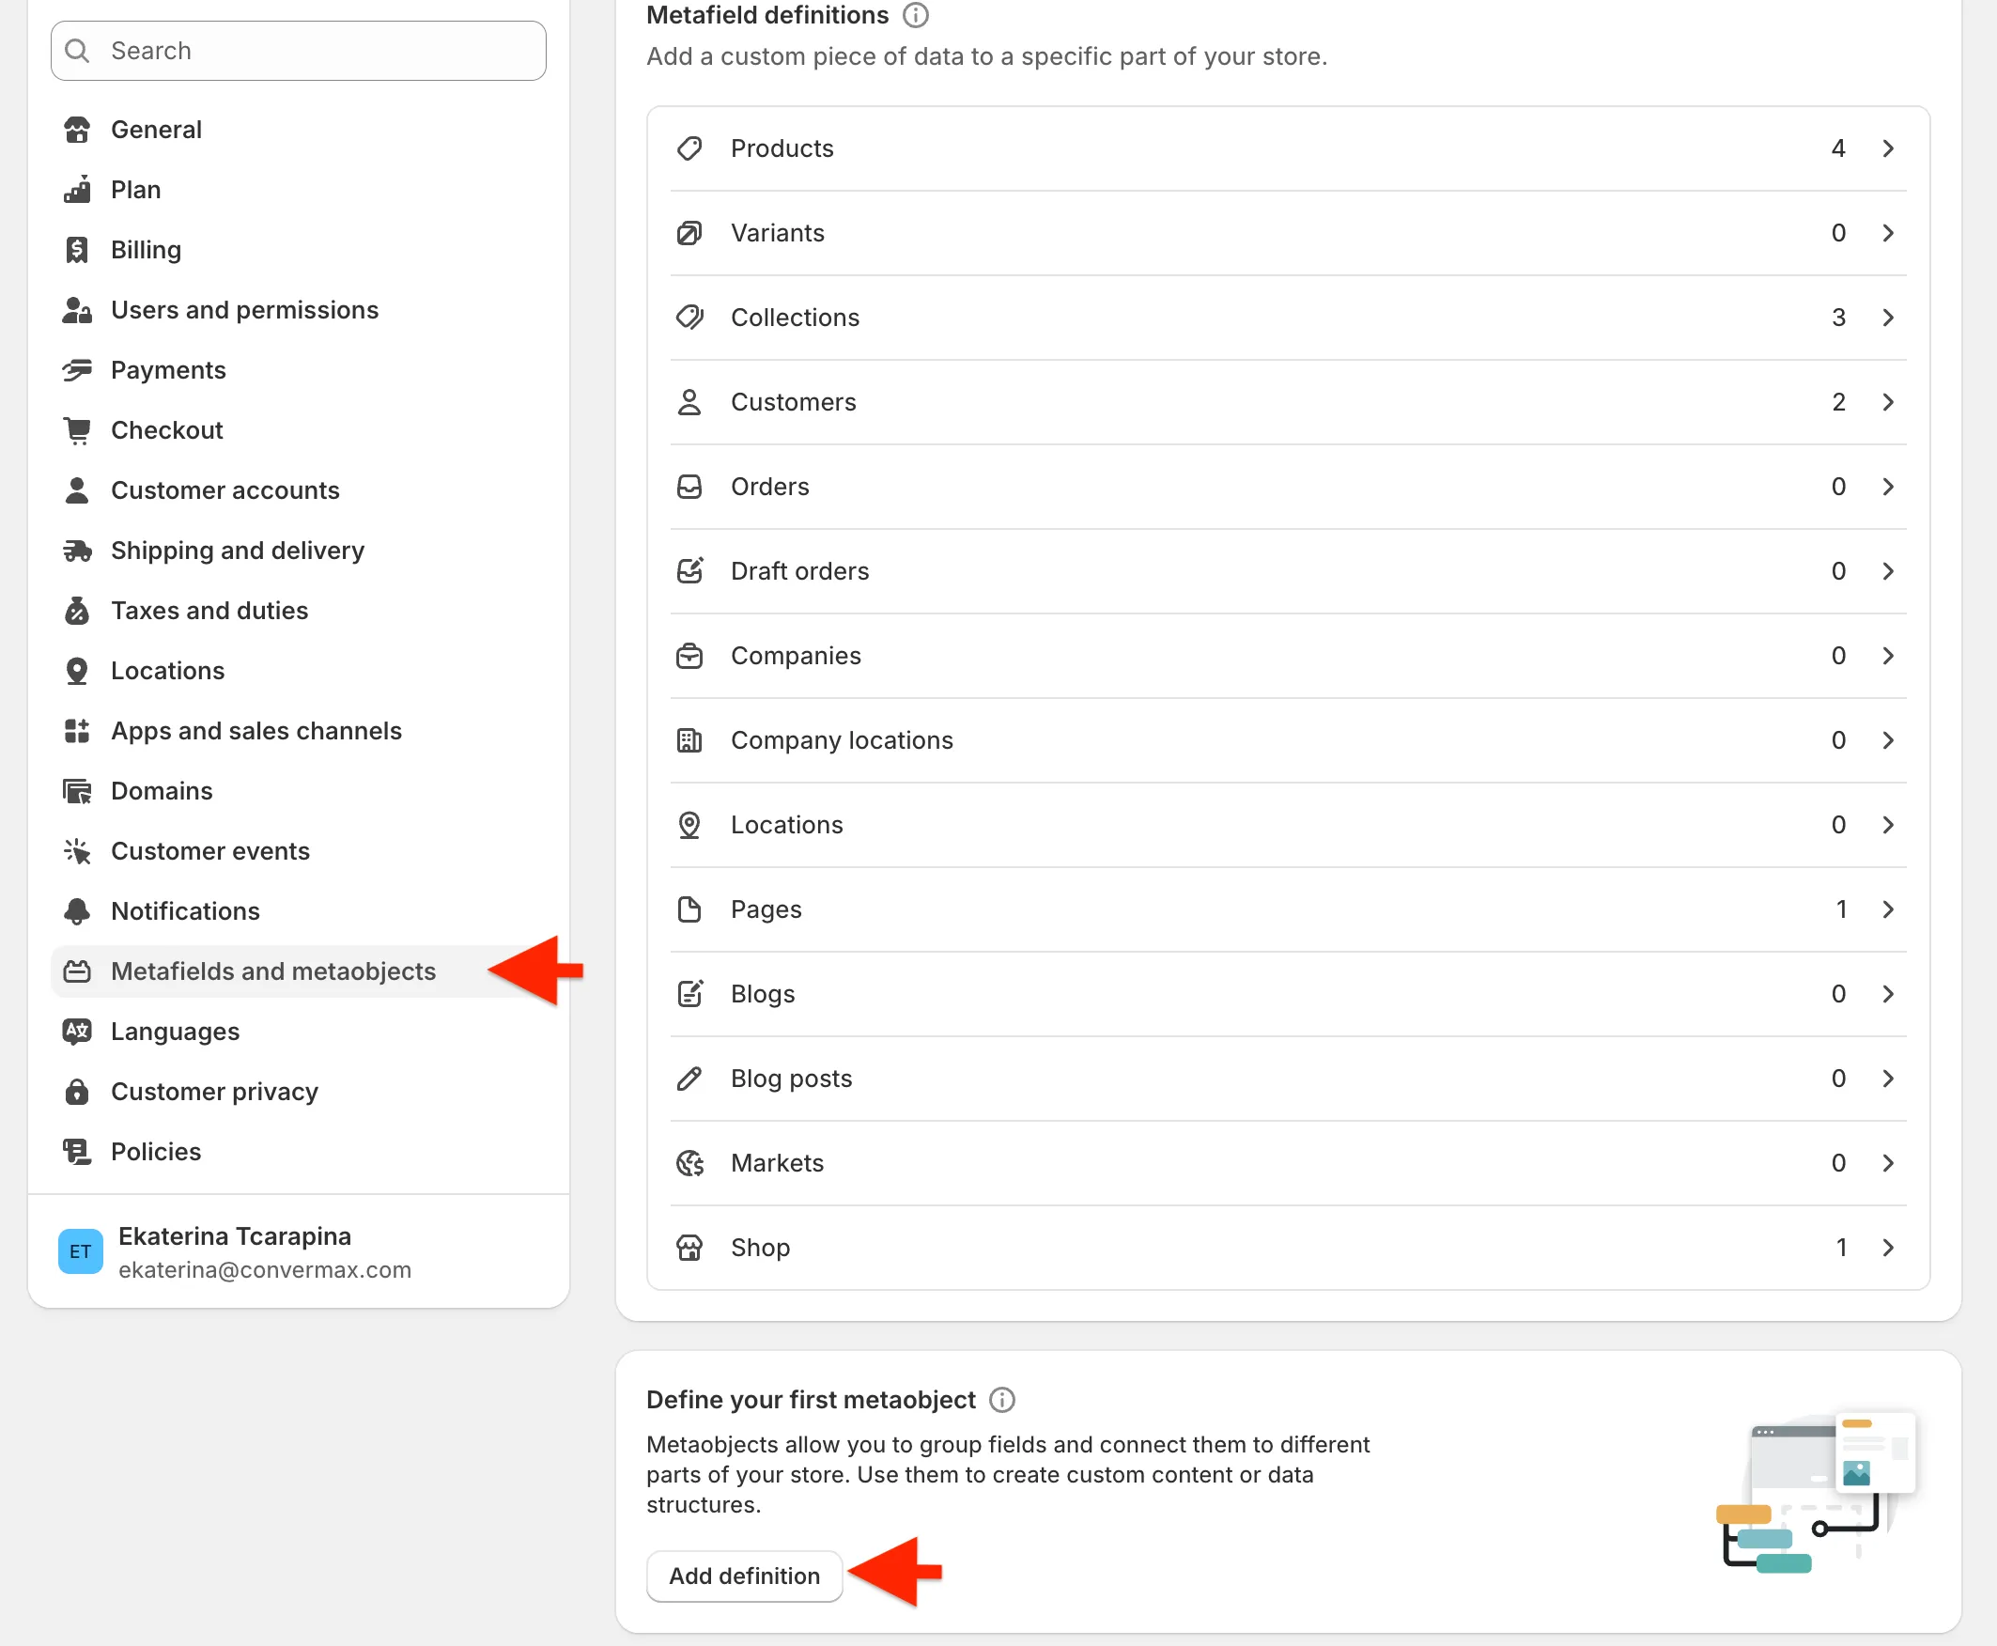Select Metafields and metaobjects in sidebar
The width and height of the screenshot is (1997, 1646).
pos(273,971)
